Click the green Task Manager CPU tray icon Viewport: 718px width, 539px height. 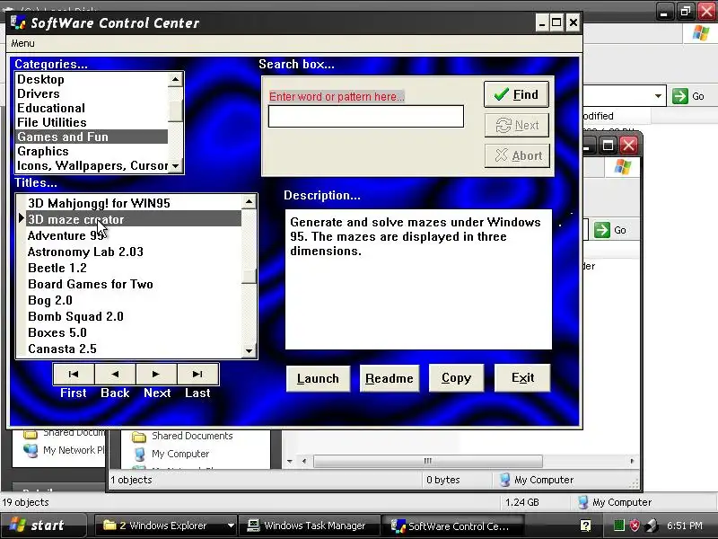click(x=618, y=526)
